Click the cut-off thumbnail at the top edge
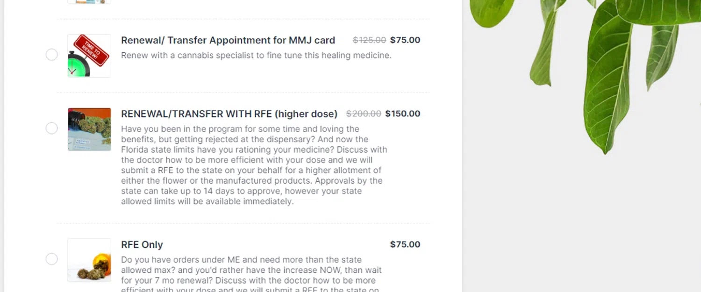 pyautogui.click(x=89, y=1)
